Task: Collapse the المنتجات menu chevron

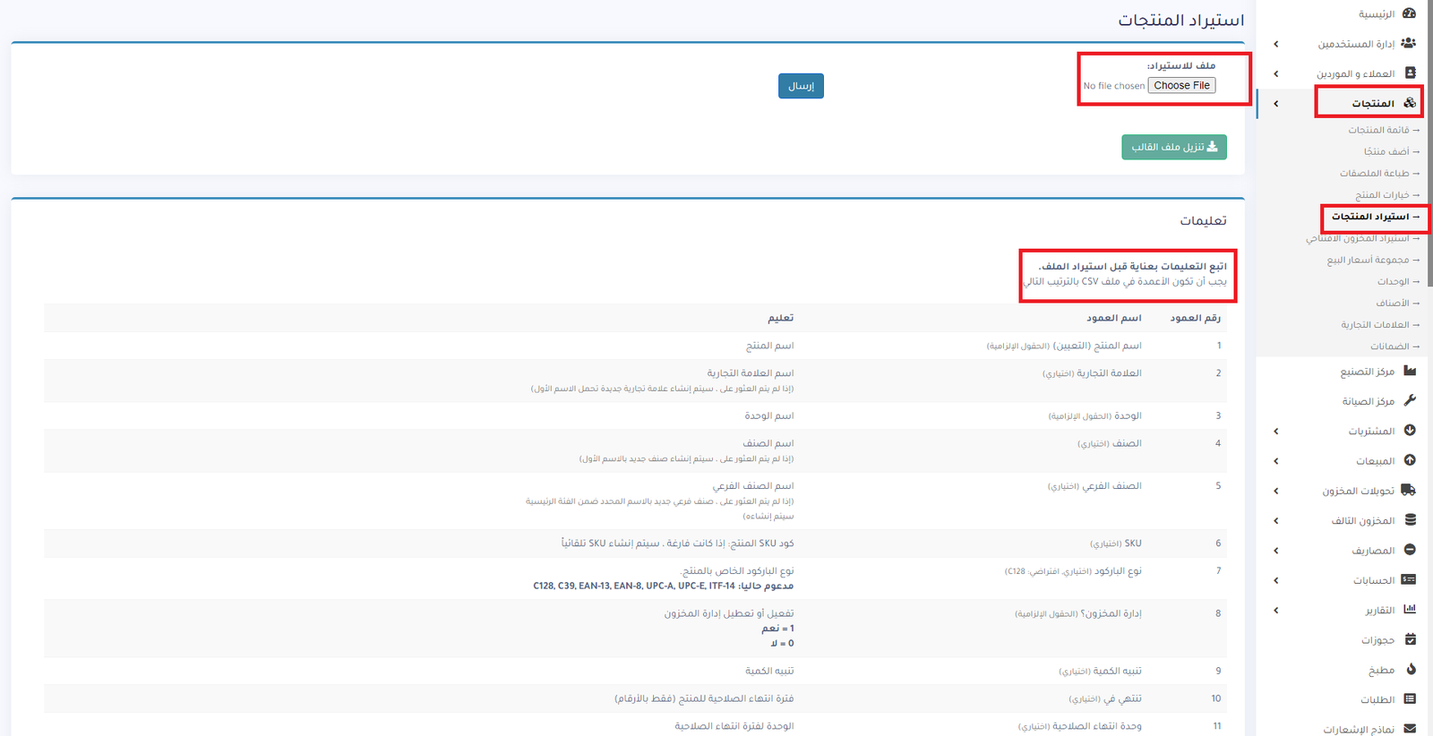Action: point(1276,104)
